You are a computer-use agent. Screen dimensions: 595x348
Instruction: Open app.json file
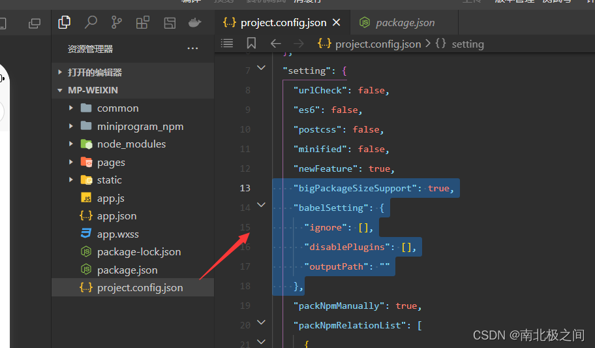[x=133, y=216]
